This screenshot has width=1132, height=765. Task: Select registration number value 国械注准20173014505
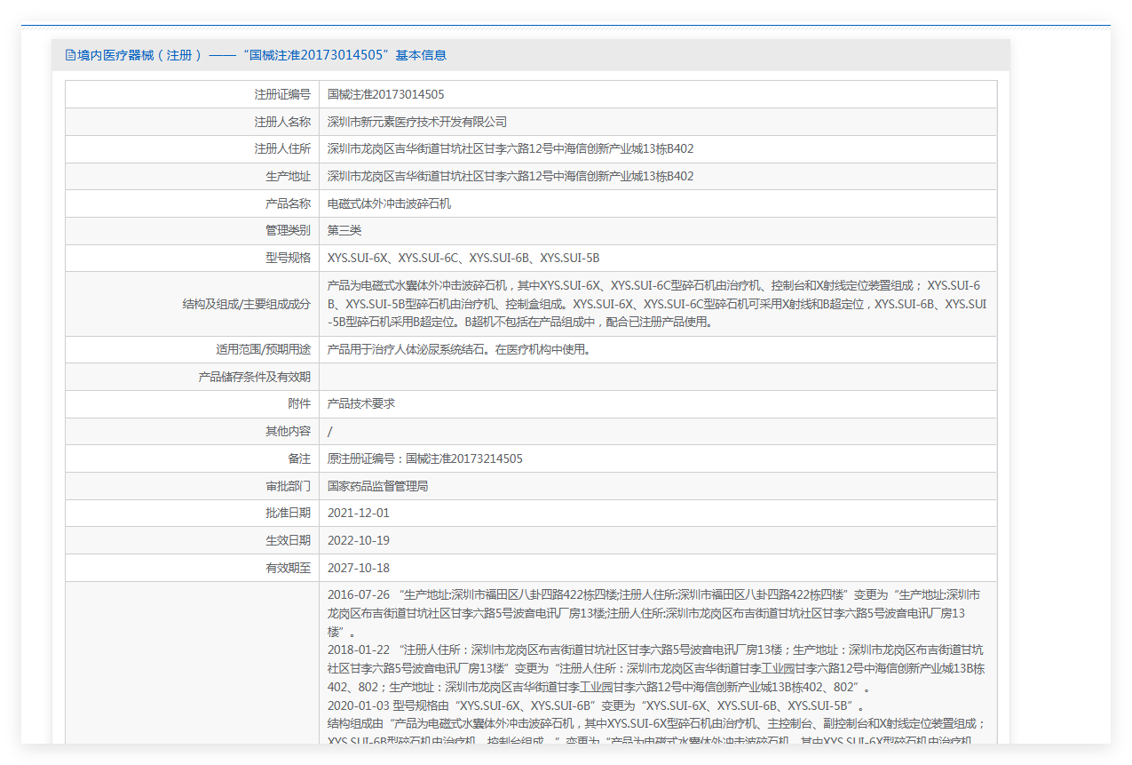pyautogui.click(x=386, y=94)
